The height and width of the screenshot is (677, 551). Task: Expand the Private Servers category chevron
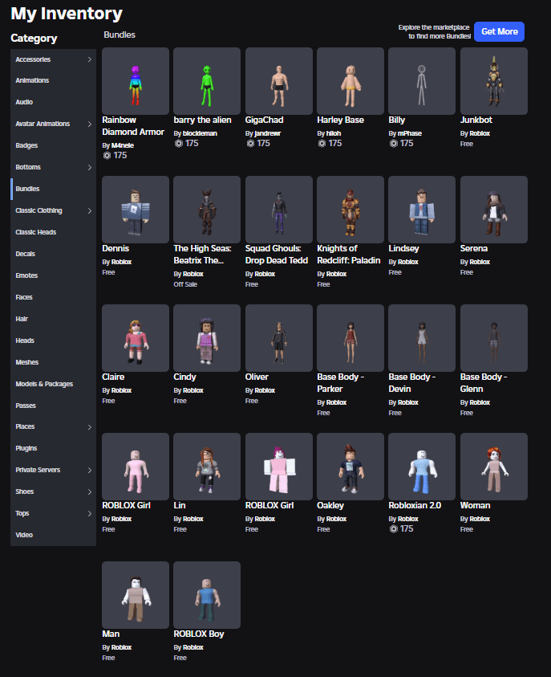tap(90, 470)
